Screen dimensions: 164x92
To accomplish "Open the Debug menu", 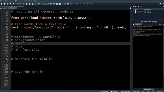I will coord(17,1).
